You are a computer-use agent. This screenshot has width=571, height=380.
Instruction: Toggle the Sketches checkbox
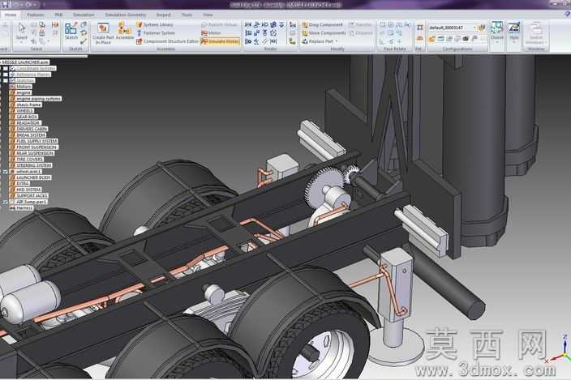(x=6, y=80)
